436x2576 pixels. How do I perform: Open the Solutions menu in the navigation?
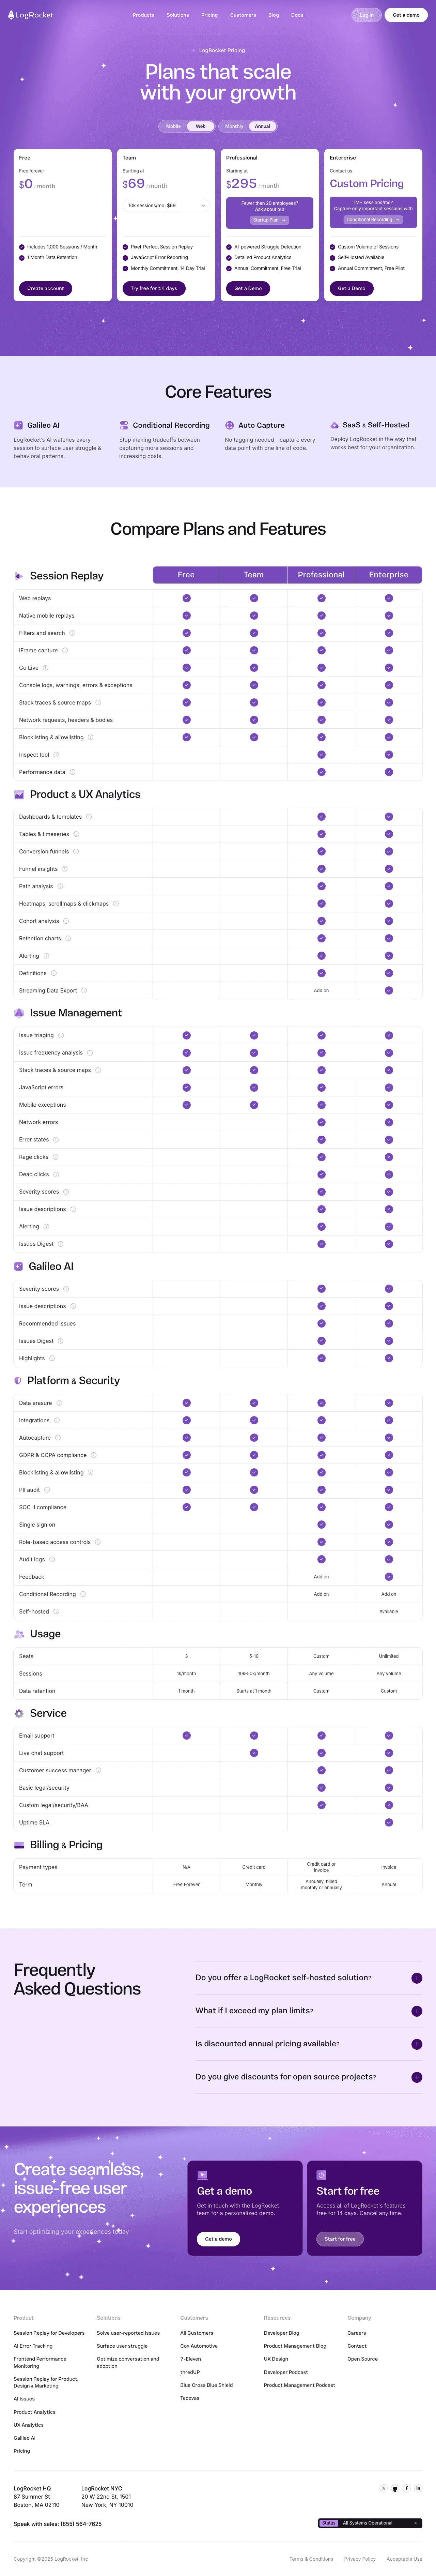(x=177, y=15)
